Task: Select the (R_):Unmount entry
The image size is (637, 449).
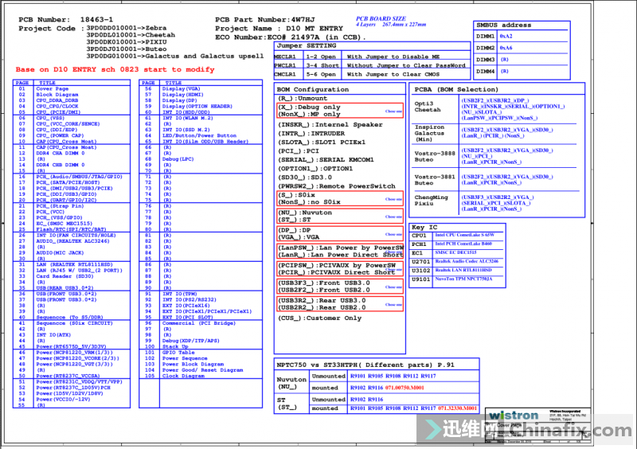Action: click(303, 99)
